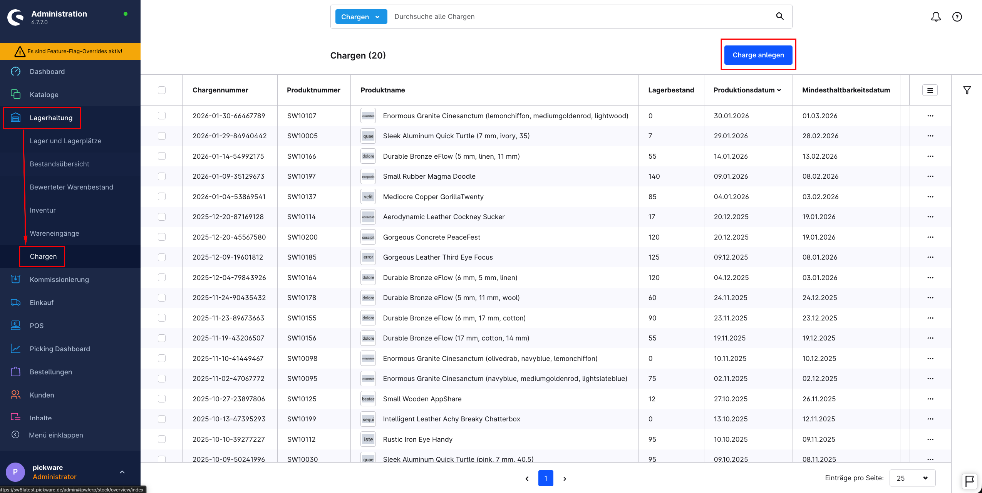Screen dimensions: 982x493
Task: Toggle the select-all checkbox in table header
Action: [162, 90]
